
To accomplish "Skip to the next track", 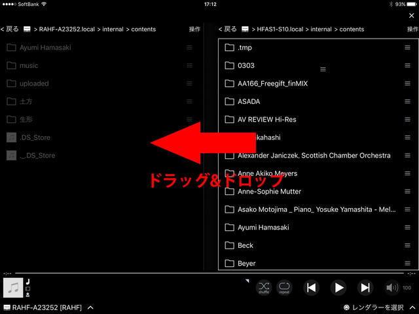I will point(365,287).
